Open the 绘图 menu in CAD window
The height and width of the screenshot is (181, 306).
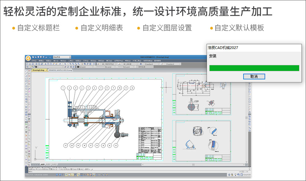coord(78,61)
